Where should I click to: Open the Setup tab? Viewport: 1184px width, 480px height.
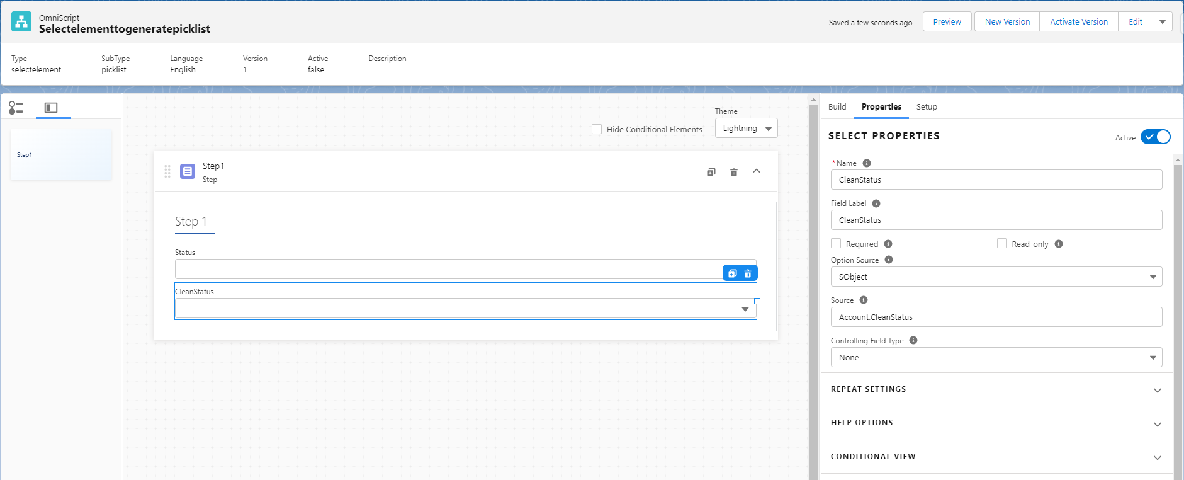coord(926,107)
